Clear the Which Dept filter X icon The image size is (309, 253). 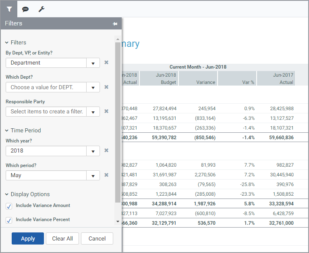106,87
